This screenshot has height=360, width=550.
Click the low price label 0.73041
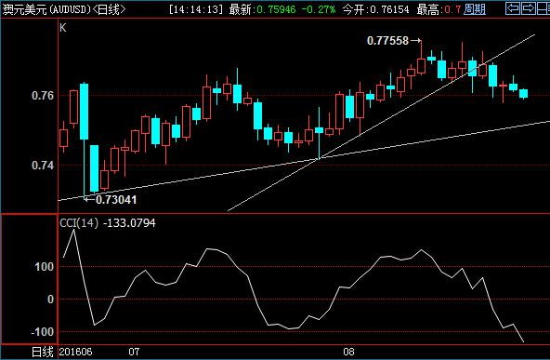point(116,200)
